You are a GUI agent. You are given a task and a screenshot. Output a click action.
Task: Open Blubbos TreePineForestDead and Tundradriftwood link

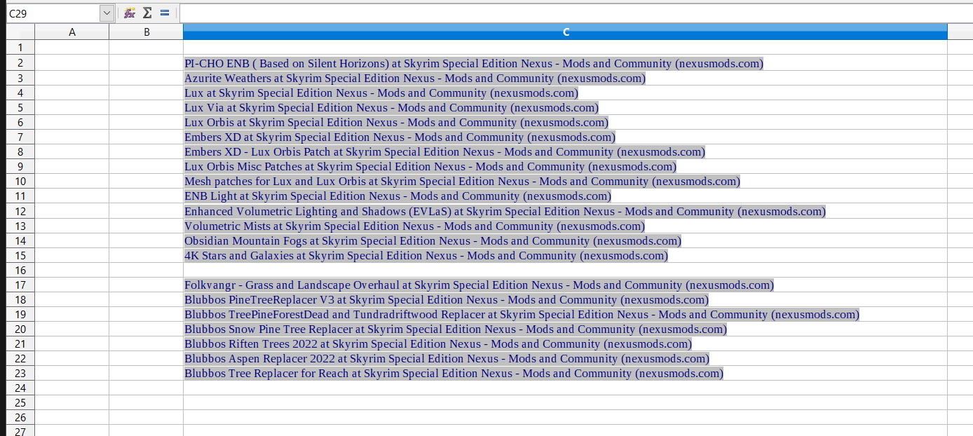(522, 314)
